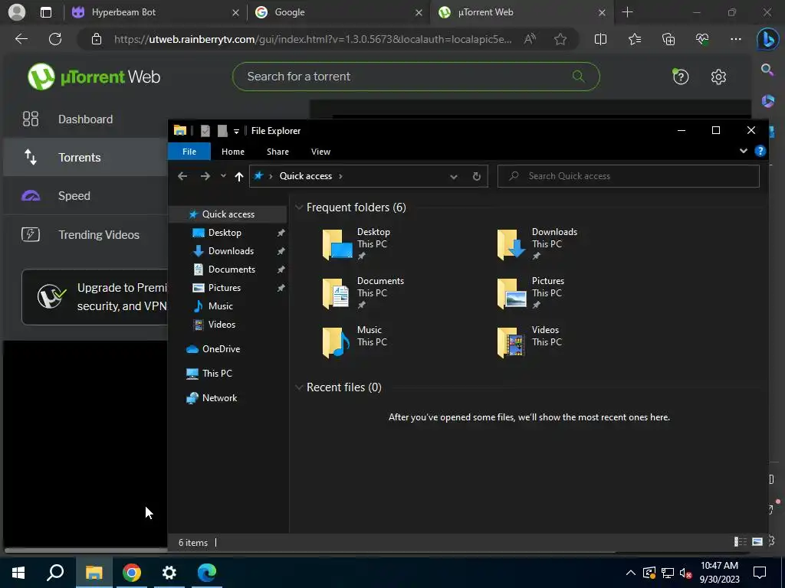
Task: Go back in File Explorer
Action: coord(182,176)
